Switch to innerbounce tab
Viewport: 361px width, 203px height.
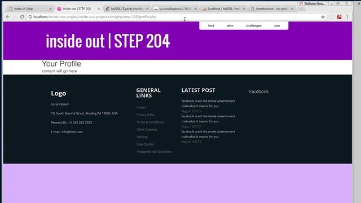pos(272,8)
